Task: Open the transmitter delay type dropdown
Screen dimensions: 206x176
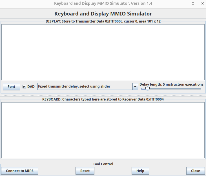Action: tap(87, 86)
